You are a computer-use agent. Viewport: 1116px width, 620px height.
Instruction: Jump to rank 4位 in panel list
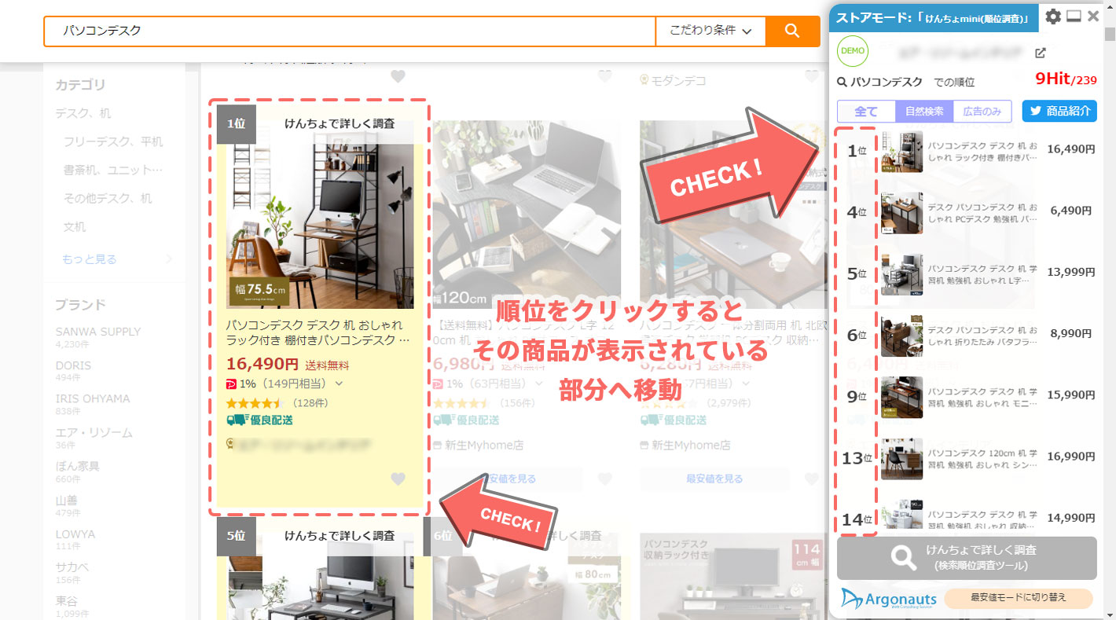tap(857, 212)
